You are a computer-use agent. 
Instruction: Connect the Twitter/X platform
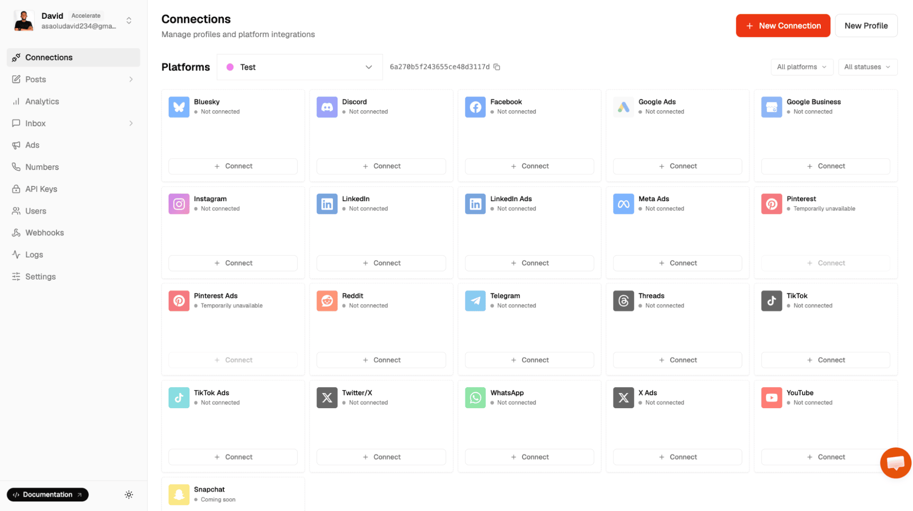[381, 457]
